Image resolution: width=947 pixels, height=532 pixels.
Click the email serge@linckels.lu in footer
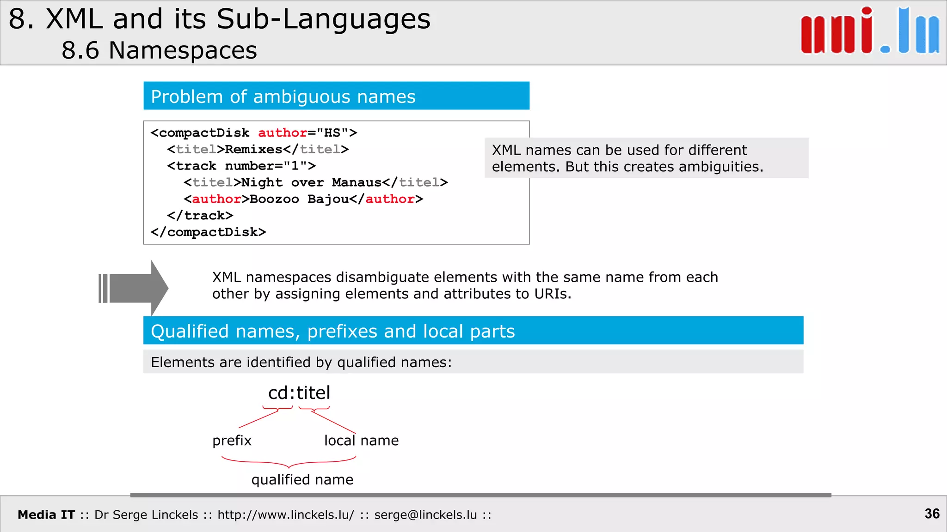coord(425,514)
